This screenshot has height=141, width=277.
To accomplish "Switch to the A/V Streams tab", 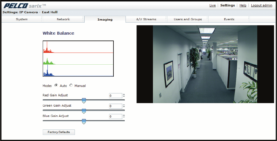I will pos(146,19).
